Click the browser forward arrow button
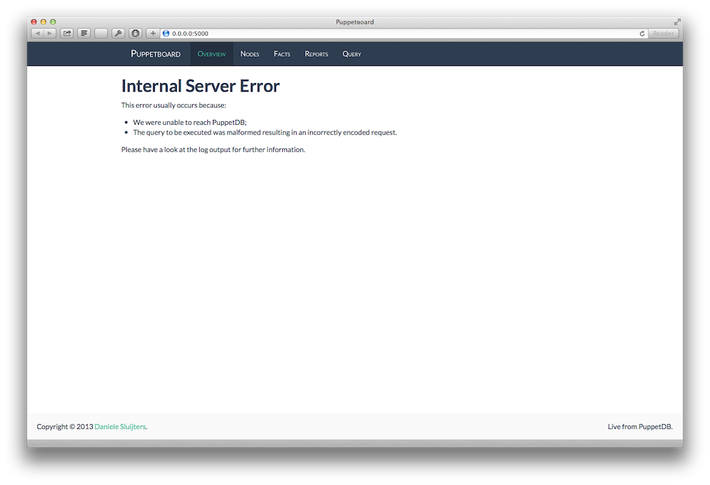This screenshot has height=485, width=710. pyautogui.click(x=50, y=33)
